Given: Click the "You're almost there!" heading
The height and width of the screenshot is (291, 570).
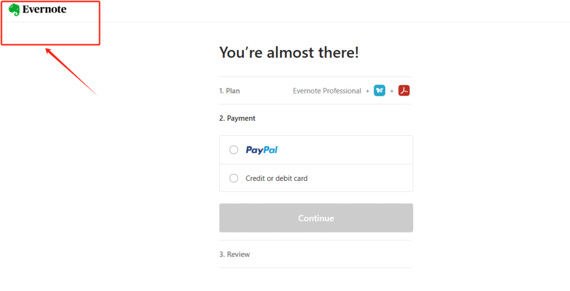Looking at the screenshot, I should tap(289, 53).
